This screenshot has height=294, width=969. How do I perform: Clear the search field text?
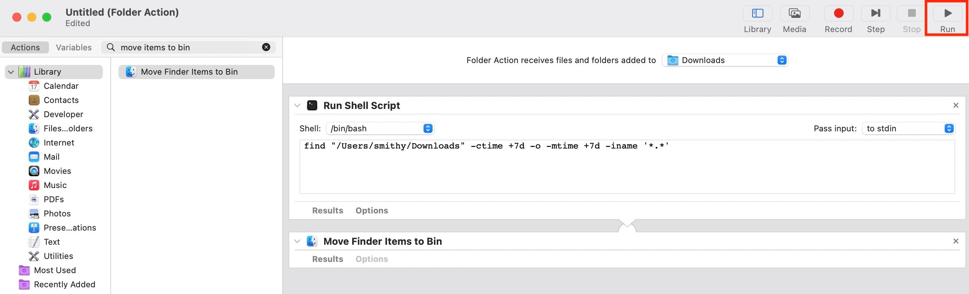[266, 47]
